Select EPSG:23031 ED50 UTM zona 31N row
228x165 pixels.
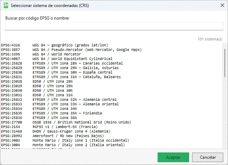[x=111, y=95]
